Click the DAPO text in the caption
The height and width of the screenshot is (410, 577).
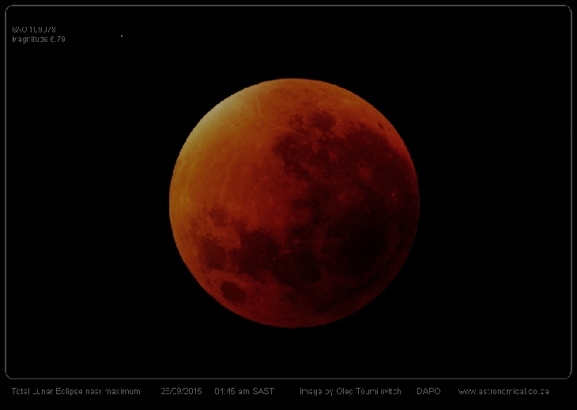(x=428, y=391)
